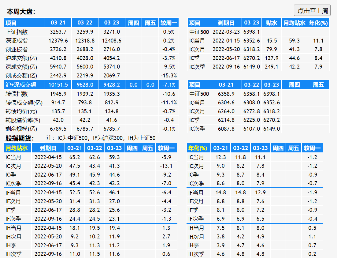The width and height of the screenshot is (337, 258).
Task: Select the IC当月 月均贴水 value 65.2
Action: point(75,157)
